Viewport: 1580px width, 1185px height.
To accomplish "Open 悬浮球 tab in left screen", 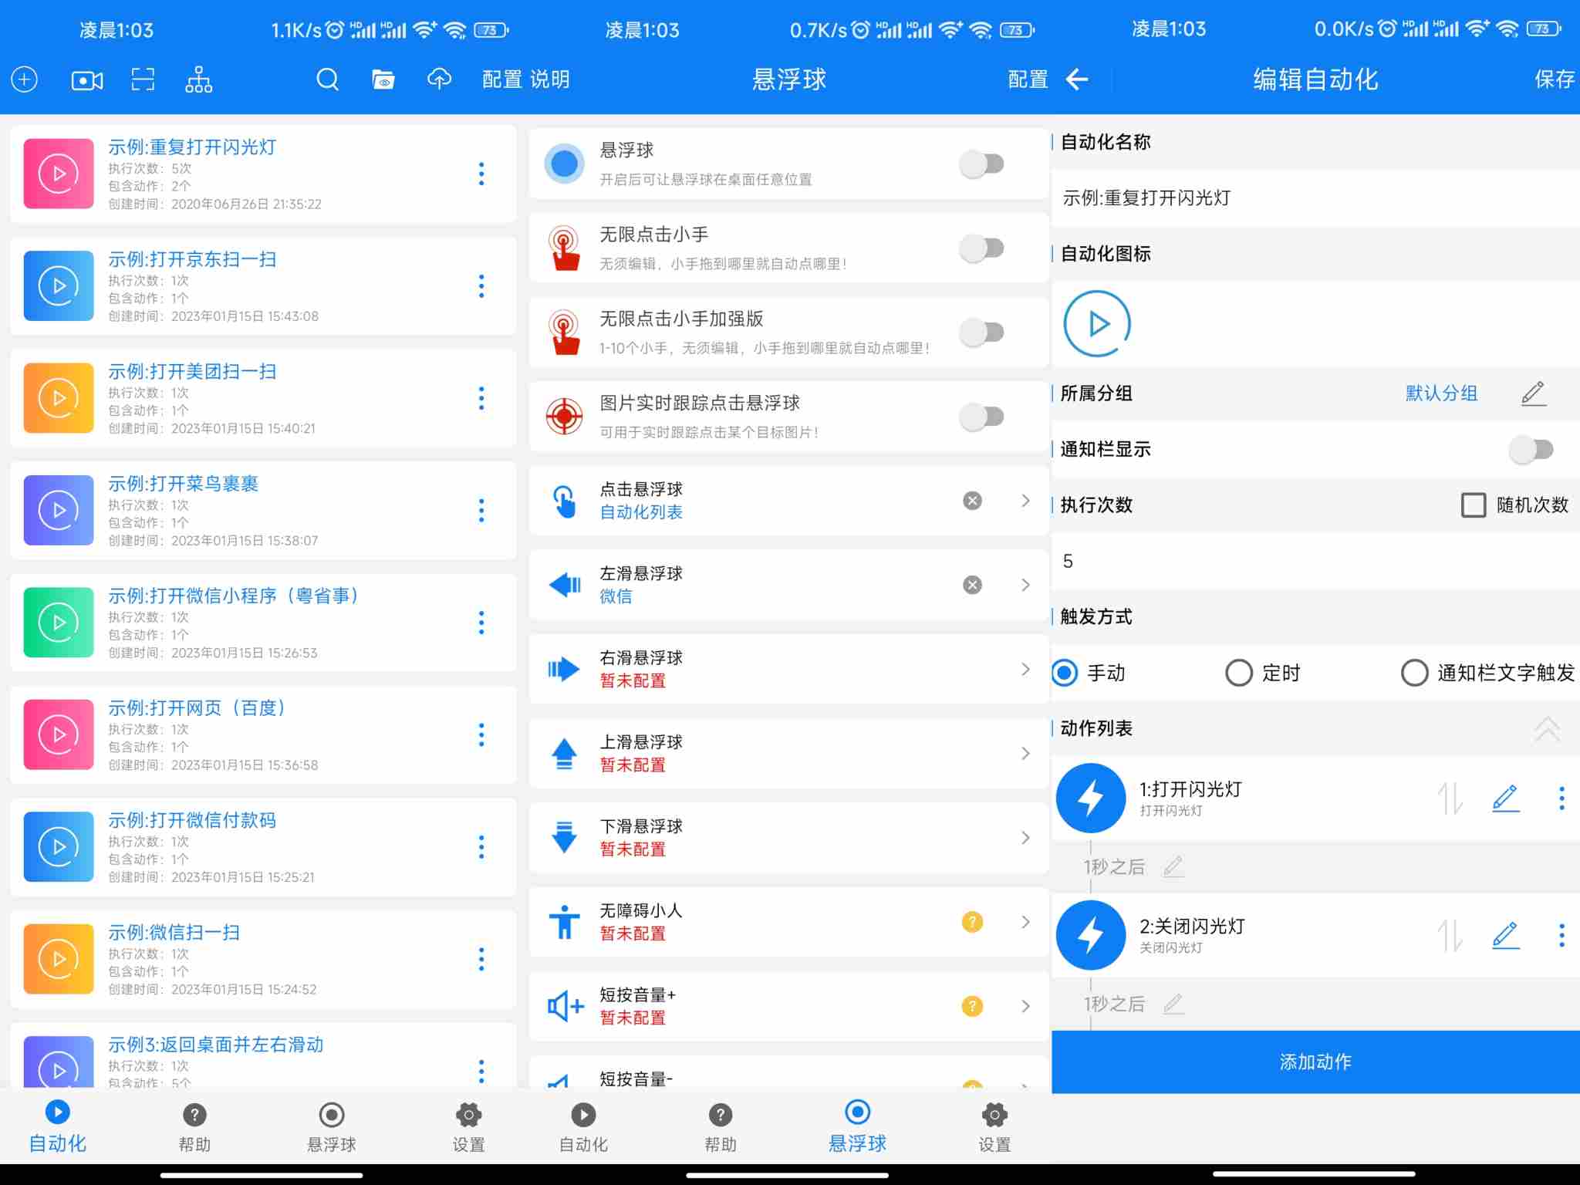I will pos(332,1128).
